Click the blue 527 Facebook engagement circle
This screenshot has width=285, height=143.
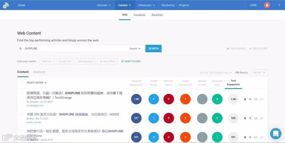point(136,118)
